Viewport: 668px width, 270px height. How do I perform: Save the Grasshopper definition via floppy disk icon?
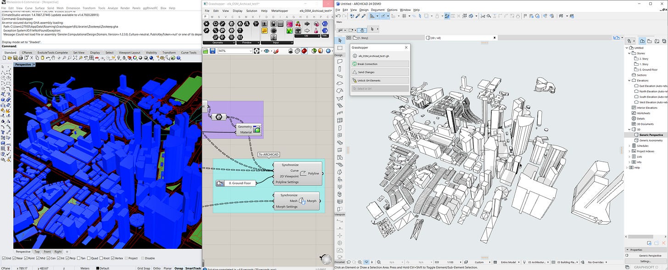point(212,51)
